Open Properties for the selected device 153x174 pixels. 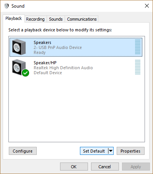click(130, 151)
